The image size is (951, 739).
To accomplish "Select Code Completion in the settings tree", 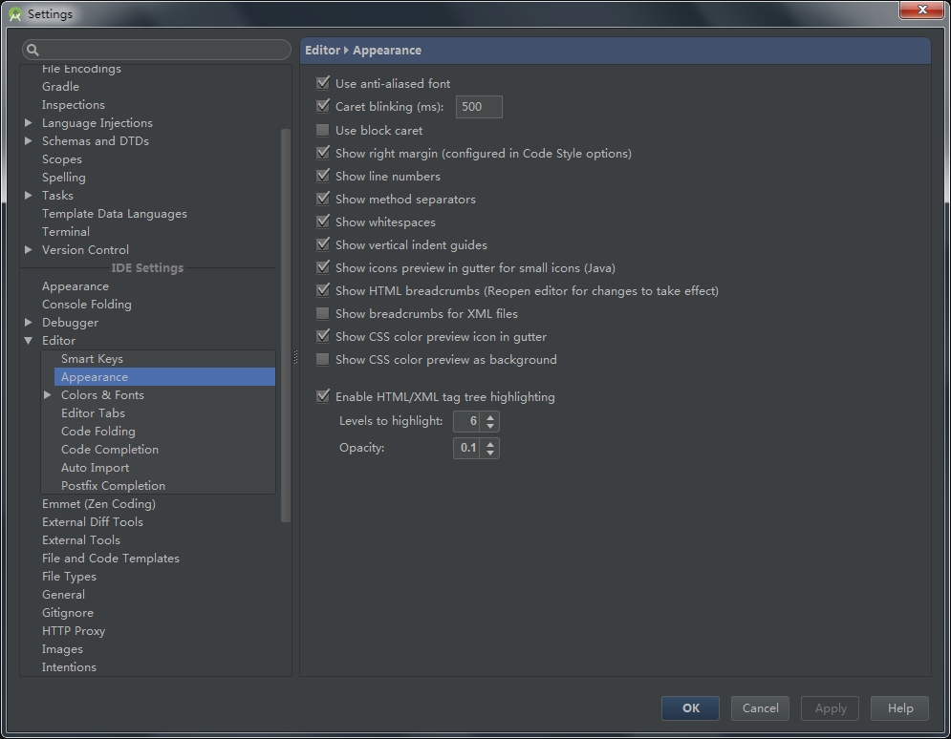I will 110,450.
